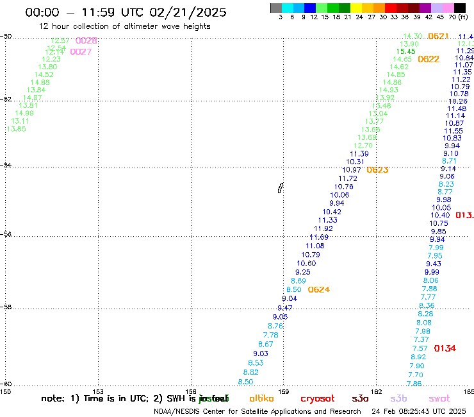Click the orange altika time label 0622
This screenshot has width=474, height=417.
[x=429, y=59]
